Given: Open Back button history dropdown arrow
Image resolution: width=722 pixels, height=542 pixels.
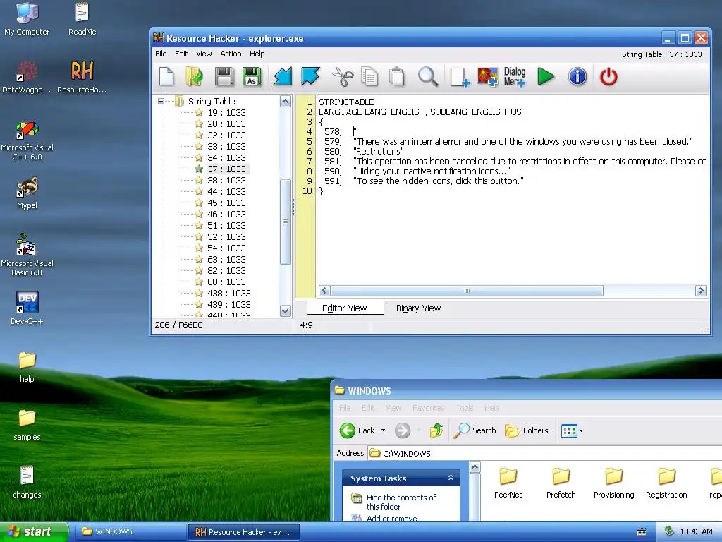Looking at the screenshot, I should pos(383,430).
